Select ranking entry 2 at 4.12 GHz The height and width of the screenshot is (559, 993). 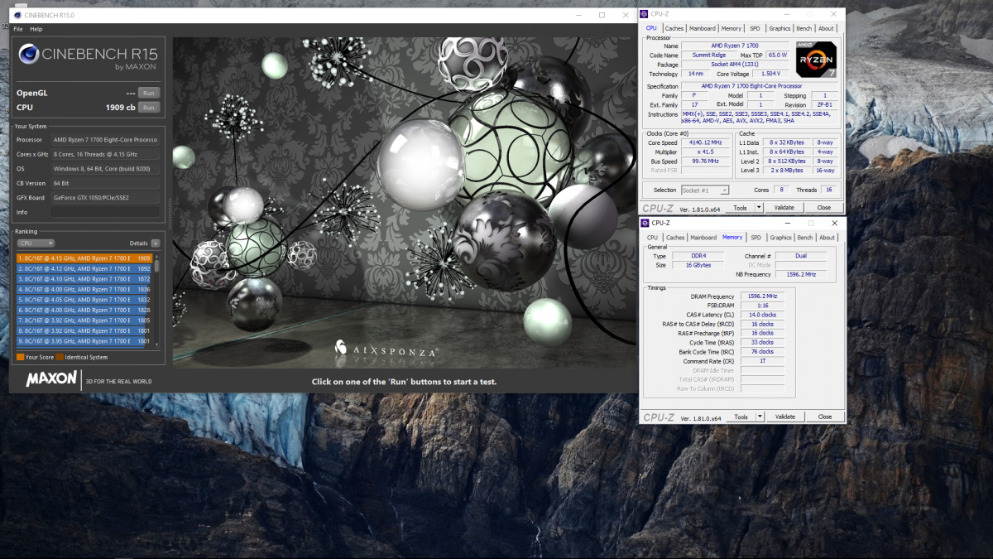84,268
